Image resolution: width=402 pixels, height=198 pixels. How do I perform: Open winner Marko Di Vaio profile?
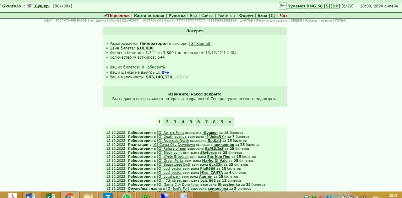(x=215, y=161)
